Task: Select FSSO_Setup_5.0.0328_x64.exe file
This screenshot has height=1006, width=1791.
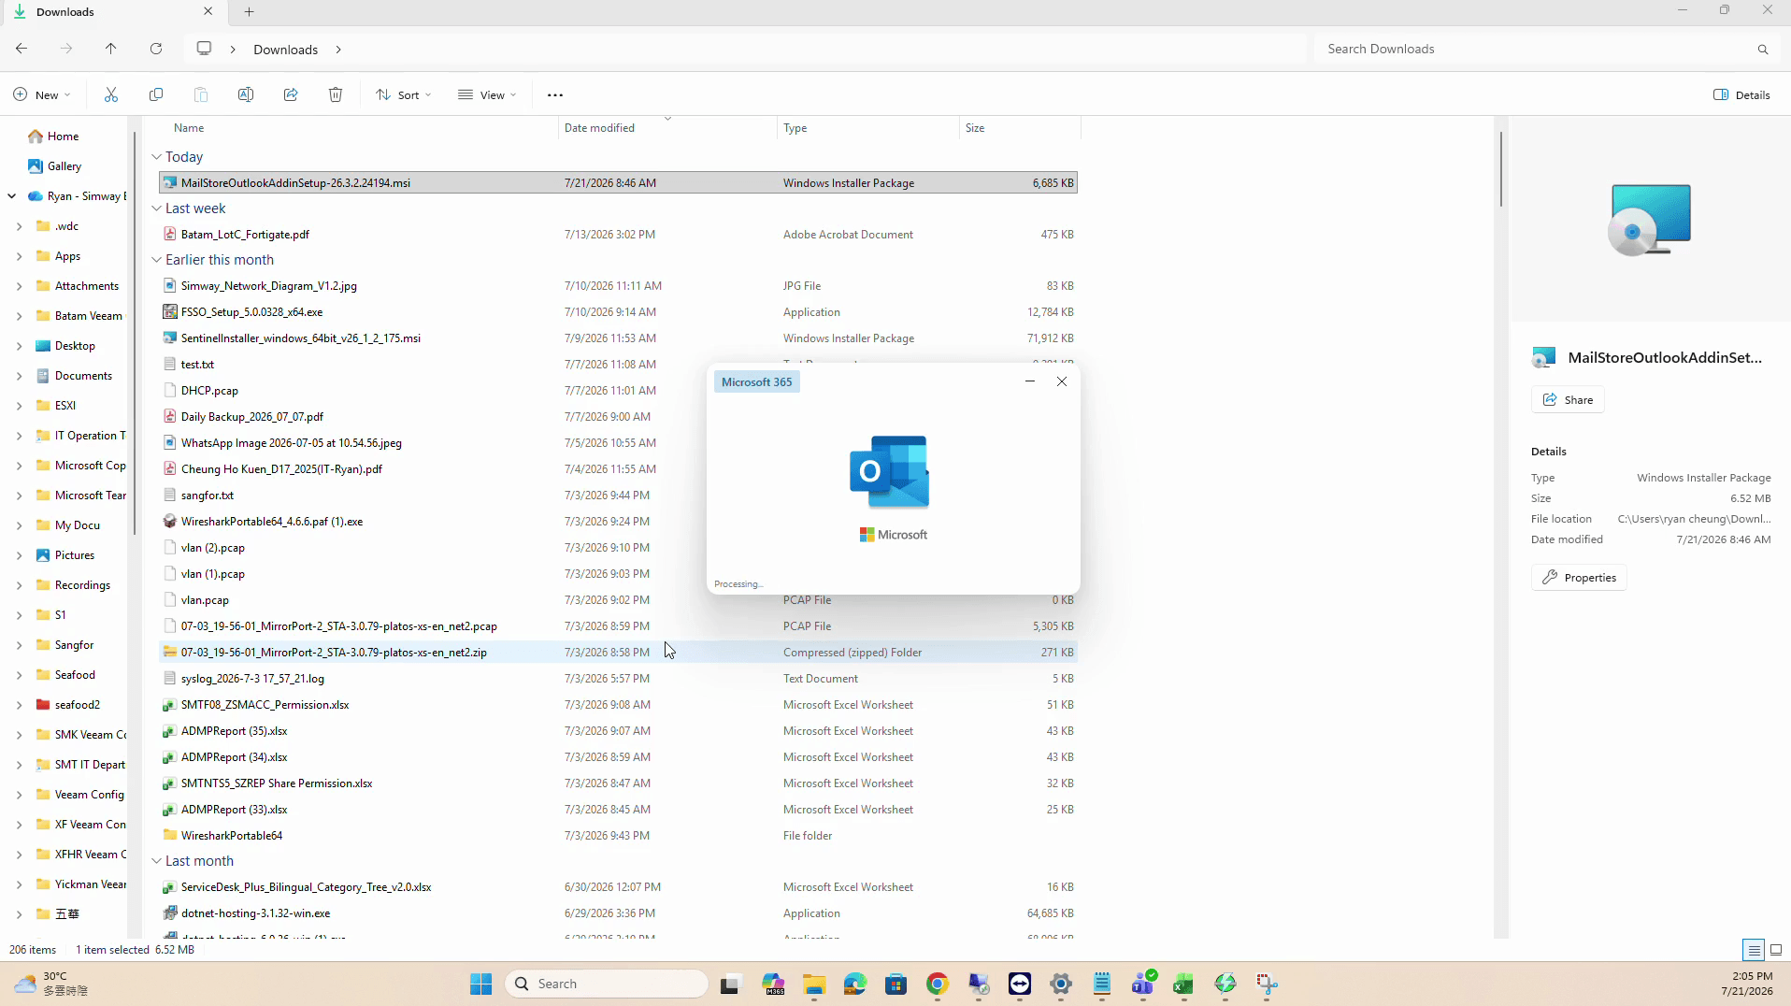Action: [x=618, y=312]
